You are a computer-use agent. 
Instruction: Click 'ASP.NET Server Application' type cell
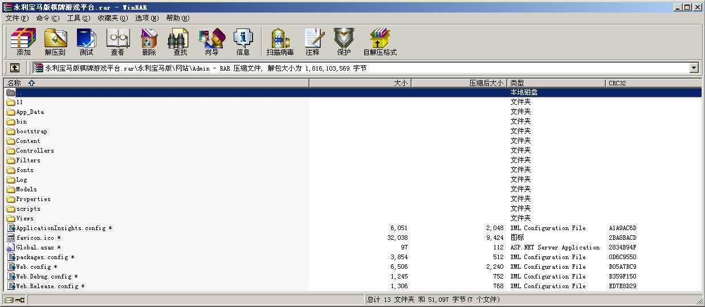point(555,247)
